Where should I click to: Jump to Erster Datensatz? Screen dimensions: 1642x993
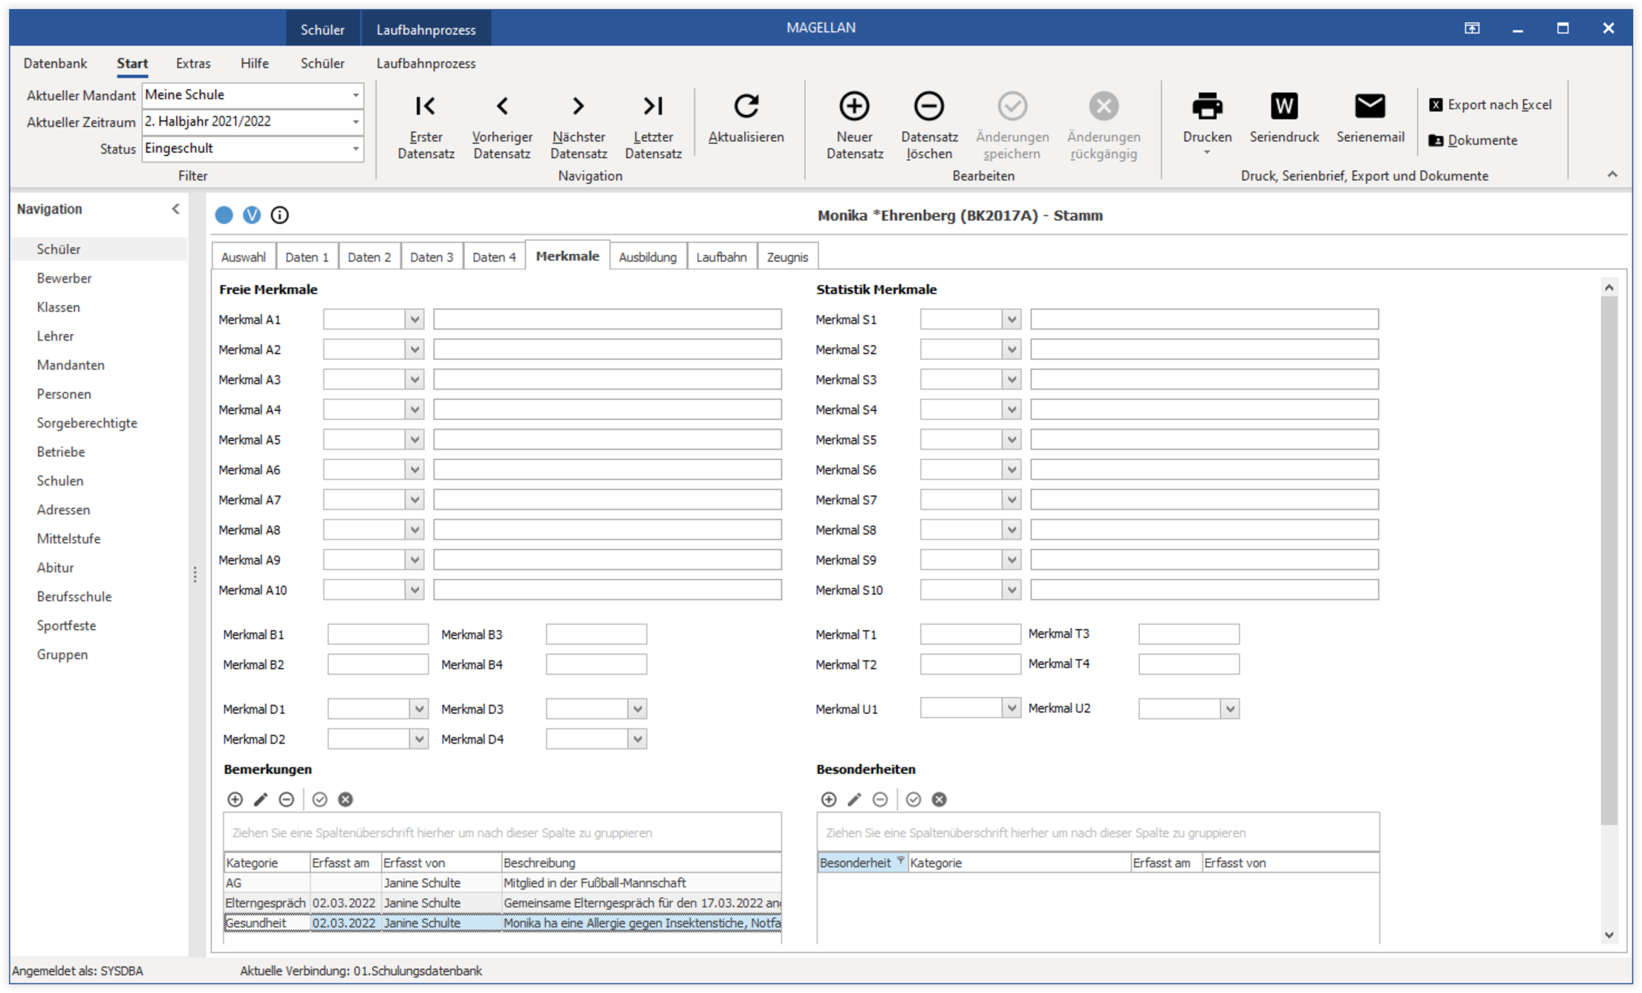426,106
